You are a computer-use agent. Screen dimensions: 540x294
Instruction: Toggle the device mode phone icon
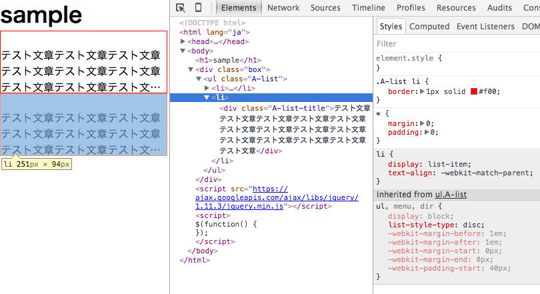(x=198, y=7)
